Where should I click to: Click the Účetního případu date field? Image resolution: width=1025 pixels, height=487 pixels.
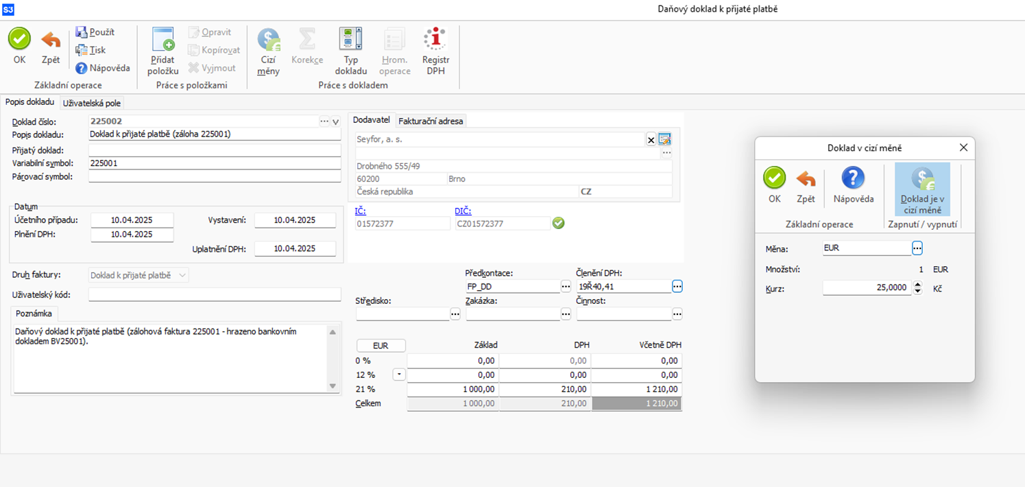pyautogui.click(x=132, y=220)
